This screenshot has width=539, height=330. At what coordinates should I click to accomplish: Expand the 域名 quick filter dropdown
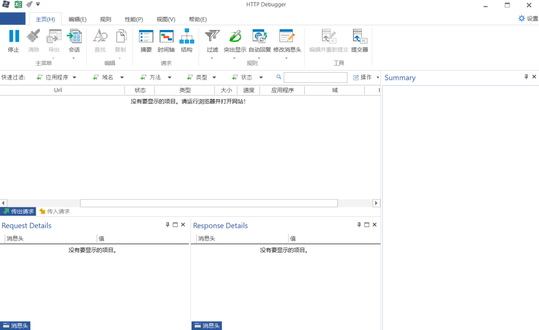click(122, 77)
